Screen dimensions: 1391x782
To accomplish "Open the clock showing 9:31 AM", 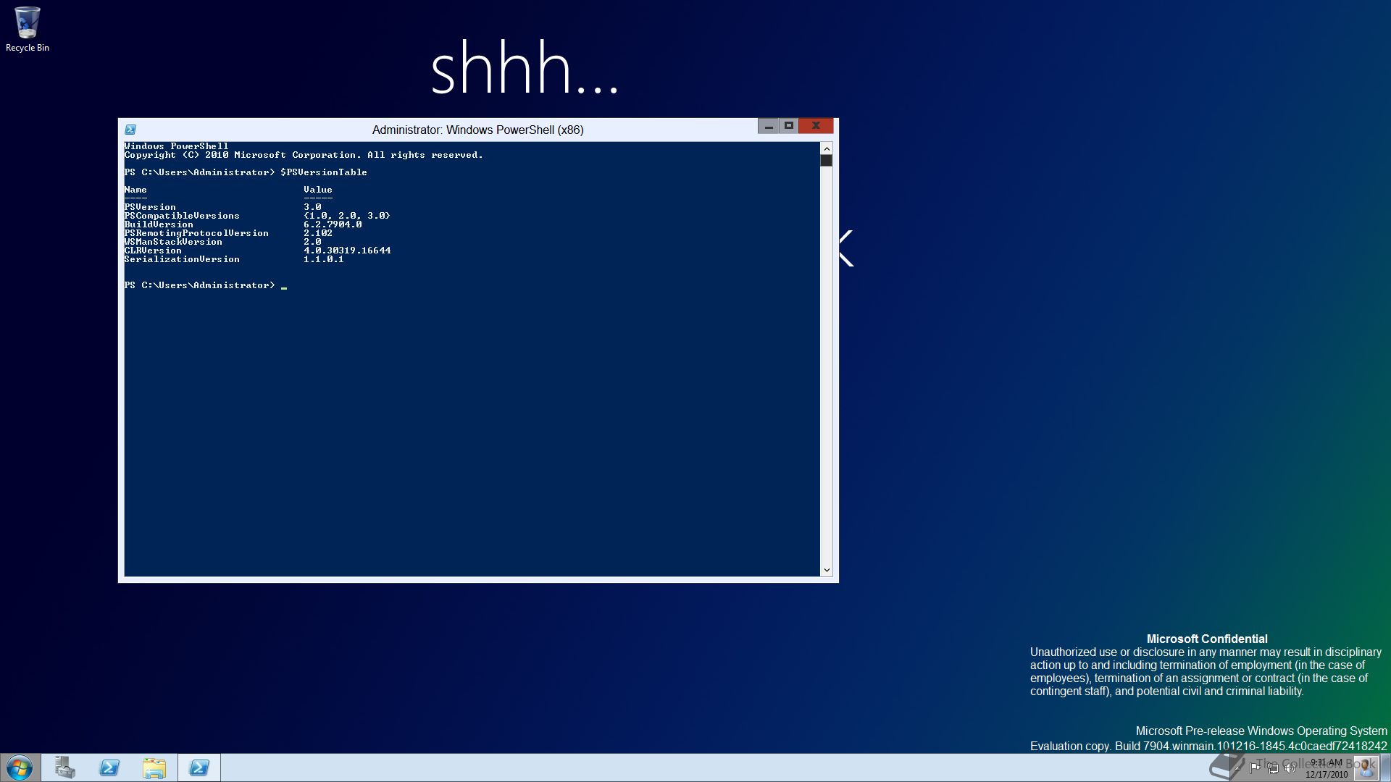I will [x=1327, y=768].
